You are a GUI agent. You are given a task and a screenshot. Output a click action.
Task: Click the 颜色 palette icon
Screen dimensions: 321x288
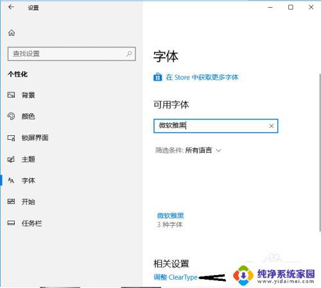click(11, 116)
